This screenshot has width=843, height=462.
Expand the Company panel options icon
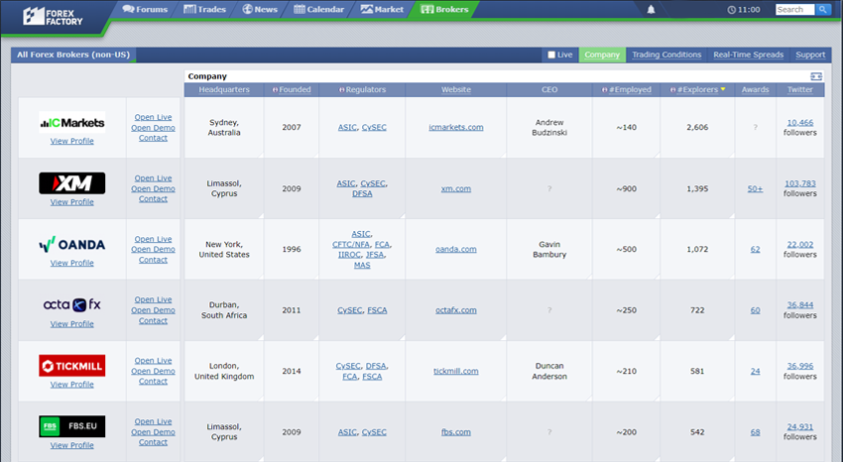[x=816, y=76]
